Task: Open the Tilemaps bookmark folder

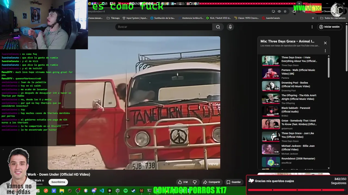Action: 113,18
